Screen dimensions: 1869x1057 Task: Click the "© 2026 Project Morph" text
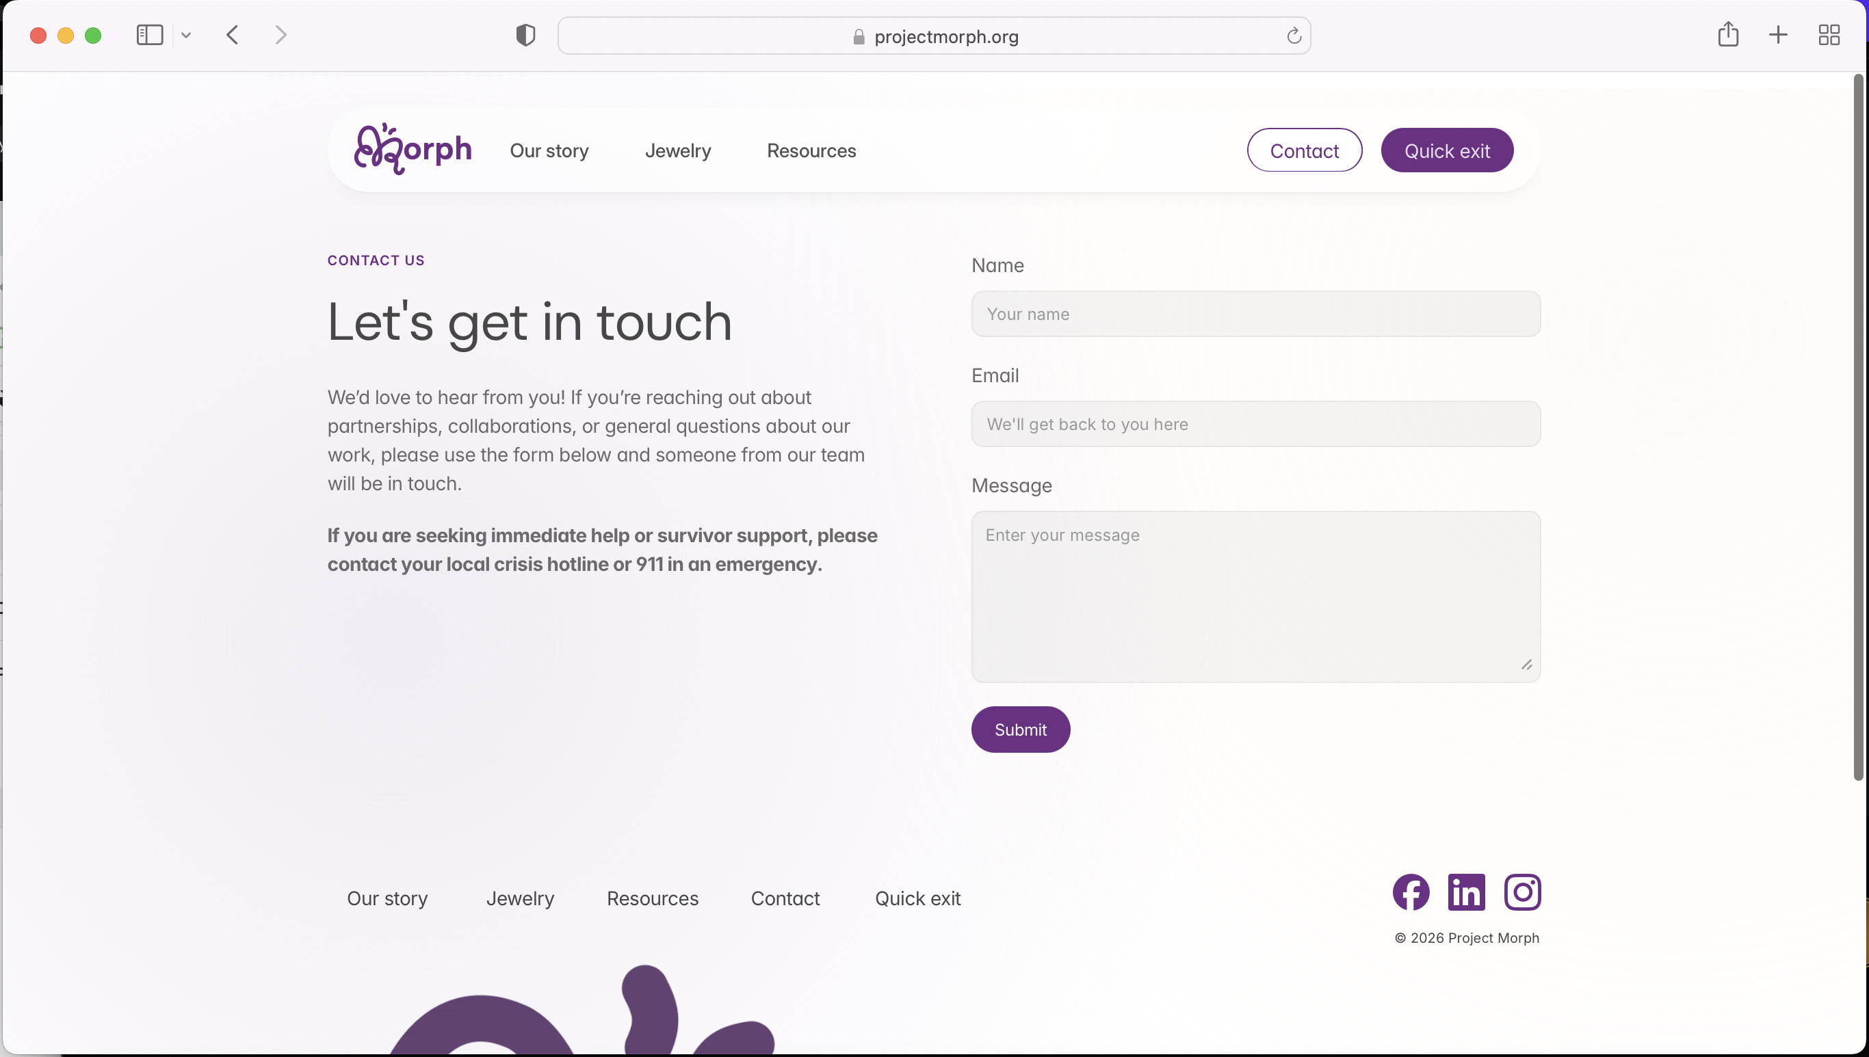1467,938
